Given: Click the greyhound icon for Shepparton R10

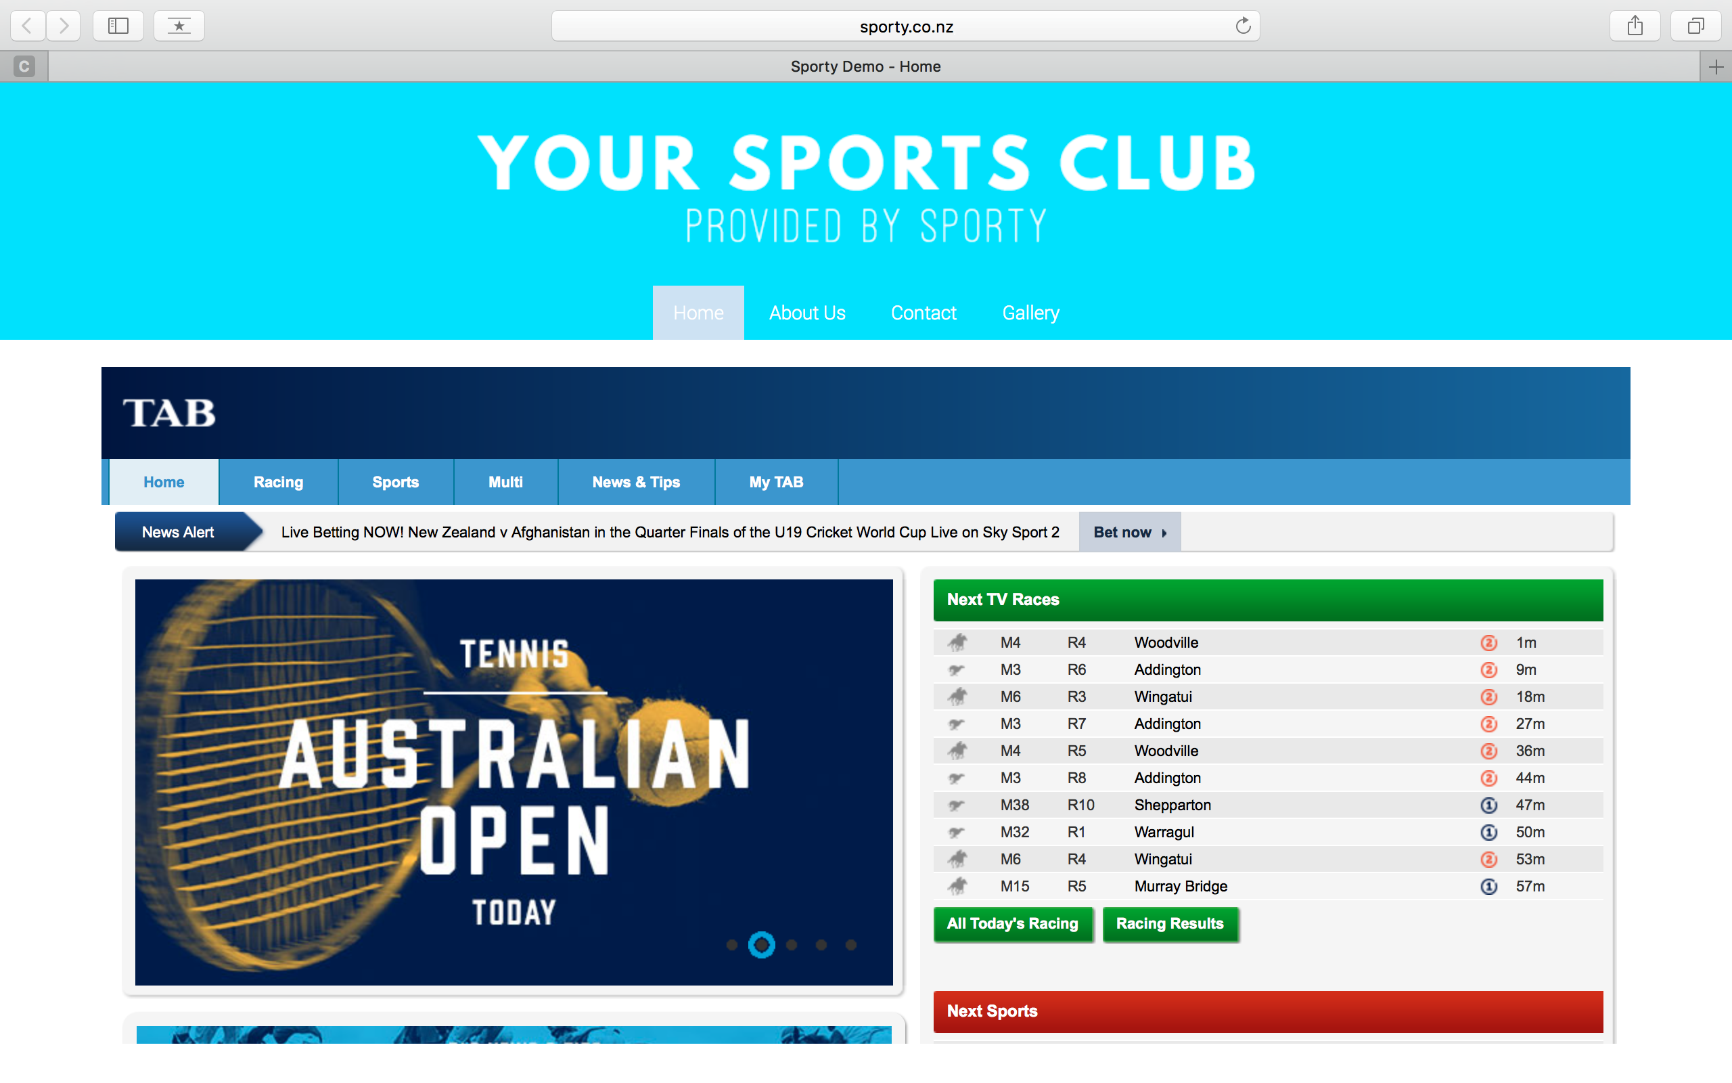Looking at the screenshot, I should coord(957,805).
